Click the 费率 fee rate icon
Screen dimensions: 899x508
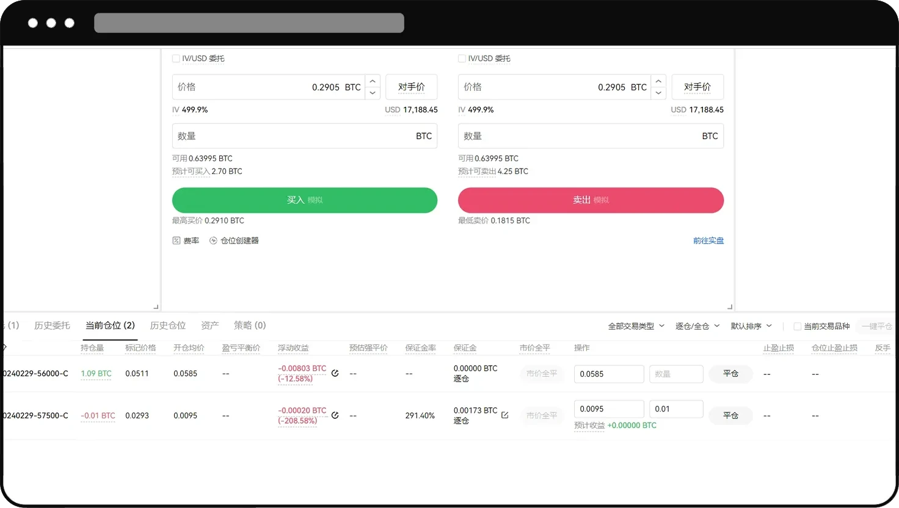coord(177,241)
